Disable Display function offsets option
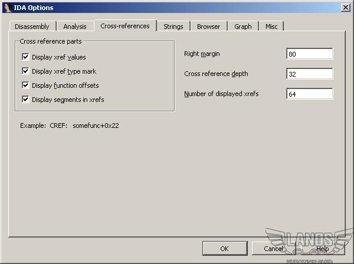 [x=25, y=85]
